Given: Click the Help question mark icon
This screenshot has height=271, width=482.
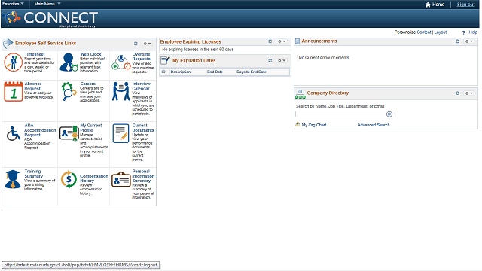Looking at the screenshot, I should [x=464, y=32].
